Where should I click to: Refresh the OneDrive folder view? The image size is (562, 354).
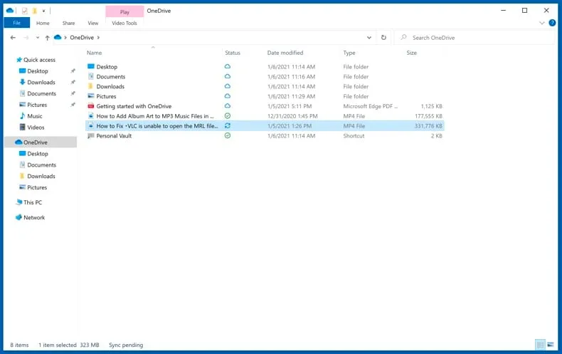[383, 37]
